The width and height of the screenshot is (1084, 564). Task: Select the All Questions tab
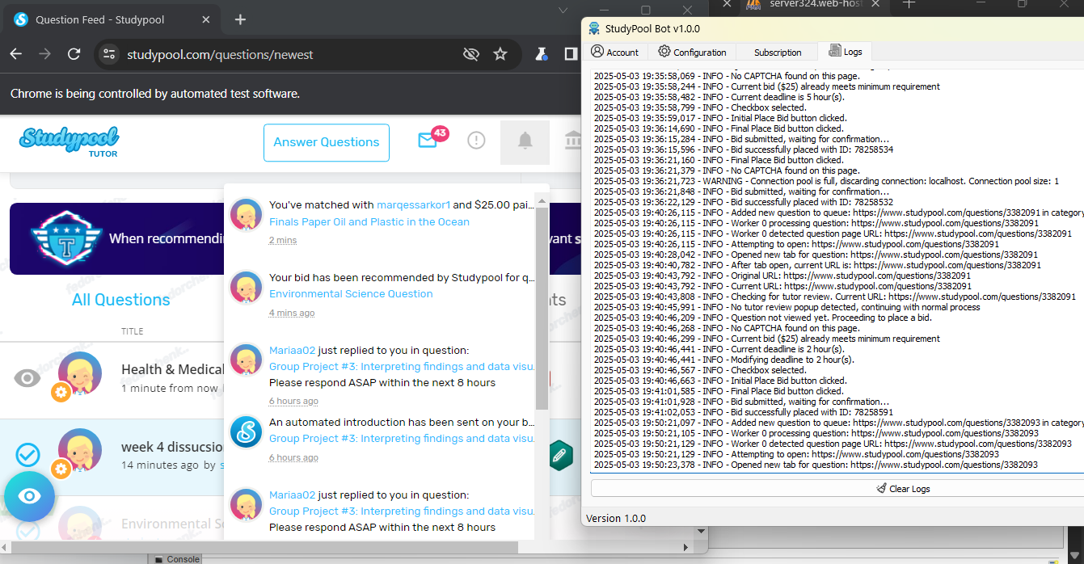(x=121, y=300)
